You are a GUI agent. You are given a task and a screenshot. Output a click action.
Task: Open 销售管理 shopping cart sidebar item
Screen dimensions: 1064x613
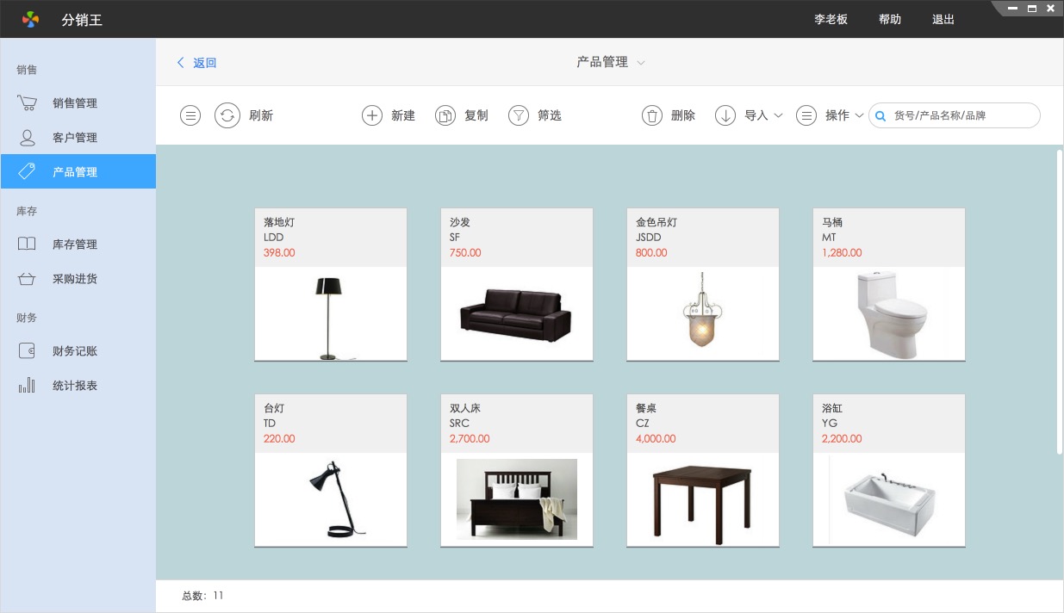tap(74, 103)
